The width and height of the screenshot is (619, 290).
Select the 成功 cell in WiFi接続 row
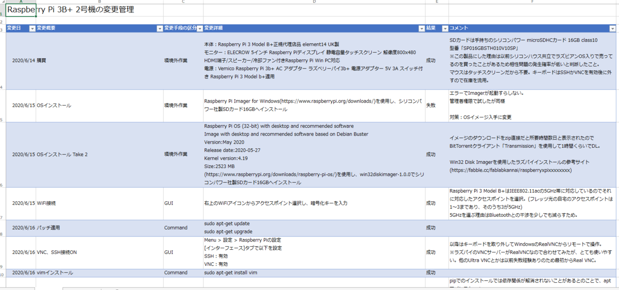pos(437,203)
